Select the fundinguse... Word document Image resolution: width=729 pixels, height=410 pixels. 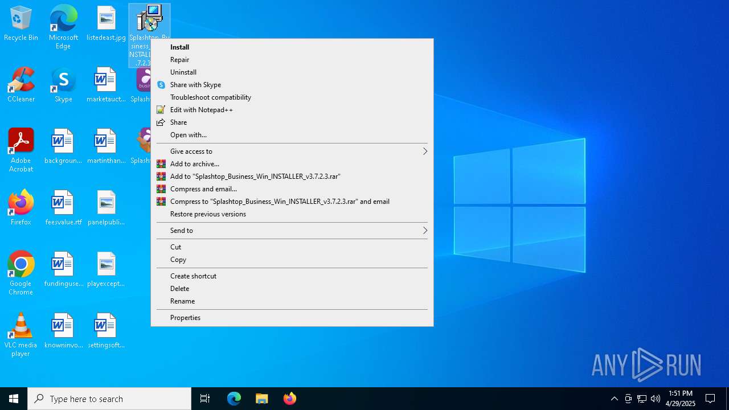point(63,270)
